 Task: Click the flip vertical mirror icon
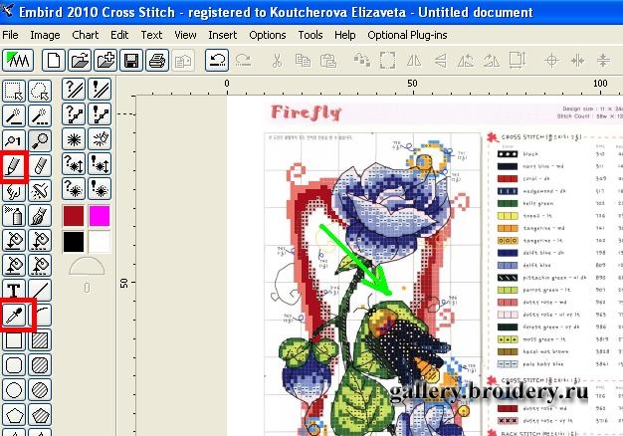pos(440,61)
